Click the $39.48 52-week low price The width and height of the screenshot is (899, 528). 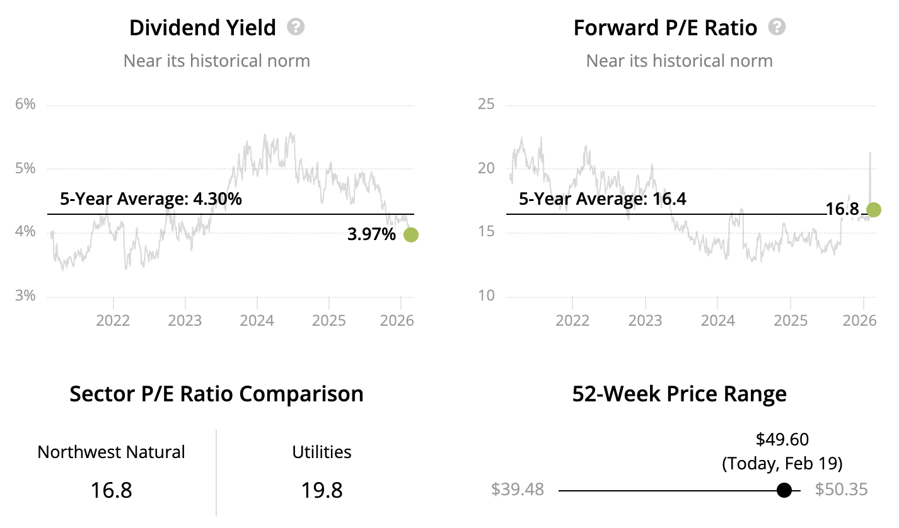(517, 490)
